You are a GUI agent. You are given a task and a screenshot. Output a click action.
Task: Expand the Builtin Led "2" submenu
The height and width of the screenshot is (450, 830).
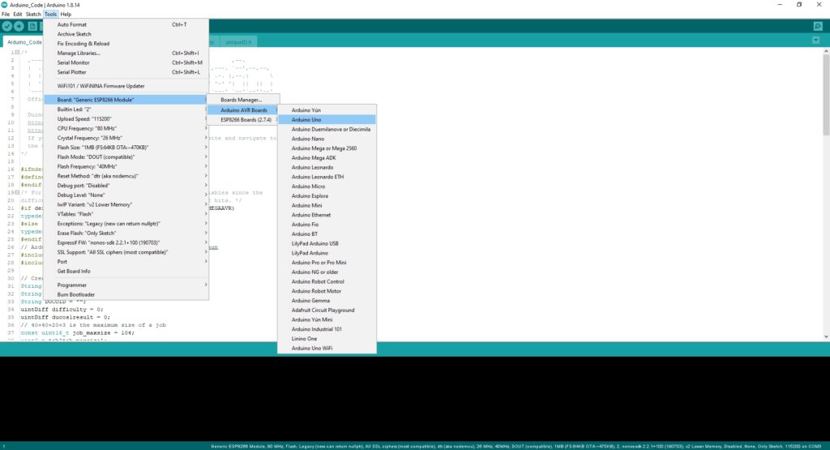tap(126, 109)
